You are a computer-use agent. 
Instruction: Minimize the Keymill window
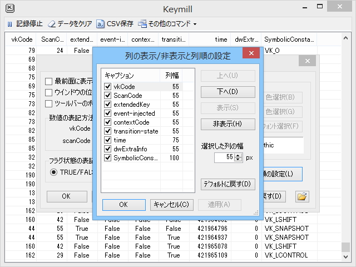coord(305,7)
